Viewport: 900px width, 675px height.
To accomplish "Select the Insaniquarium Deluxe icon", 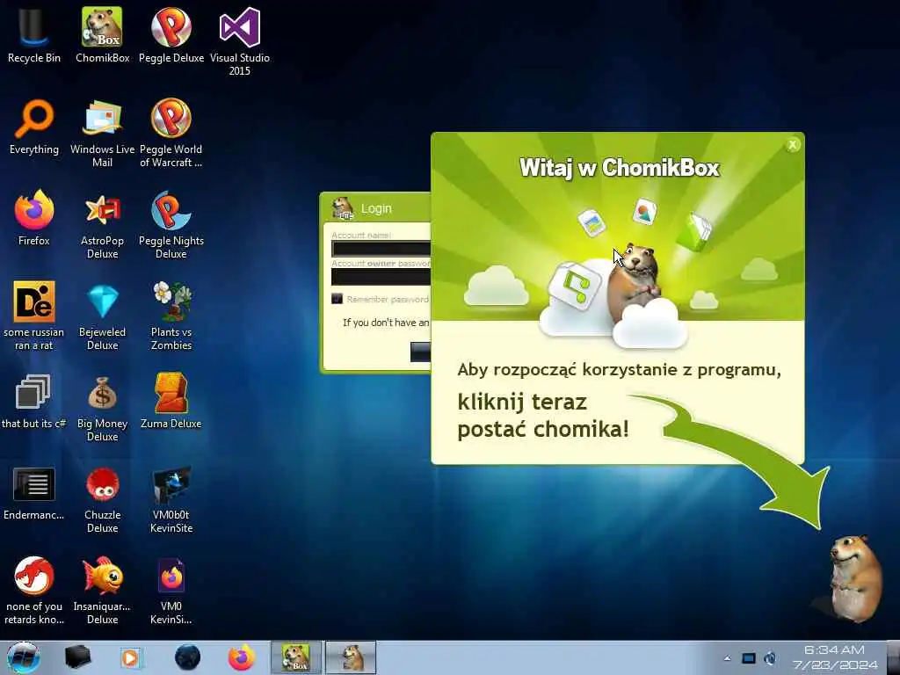I will click(x=102, y=590).
